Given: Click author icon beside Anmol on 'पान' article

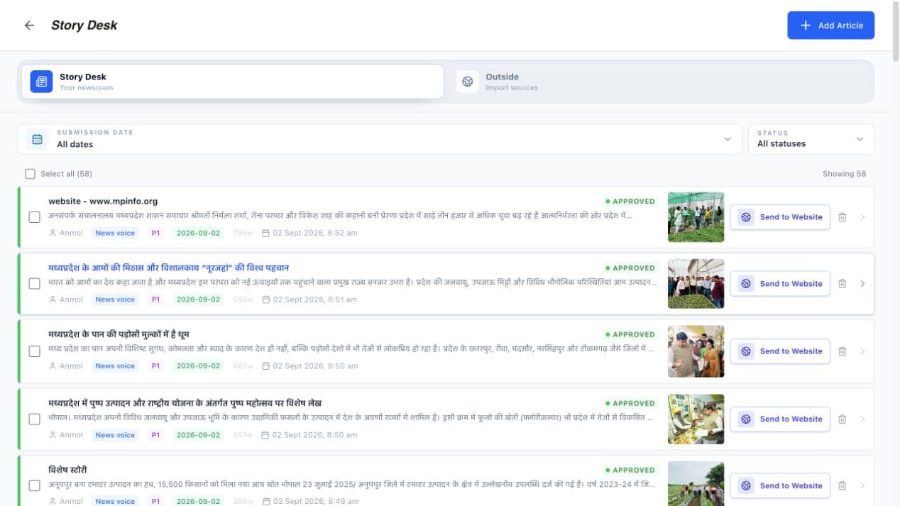Looking at the screenshot, I should point(53,366).
